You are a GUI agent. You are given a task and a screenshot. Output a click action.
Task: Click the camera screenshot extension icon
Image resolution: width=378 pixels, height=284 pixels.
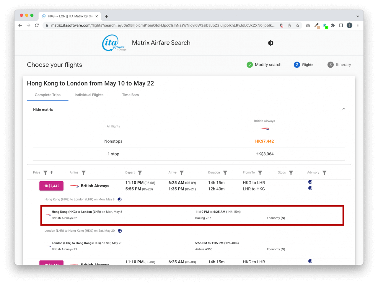(308, 25)
